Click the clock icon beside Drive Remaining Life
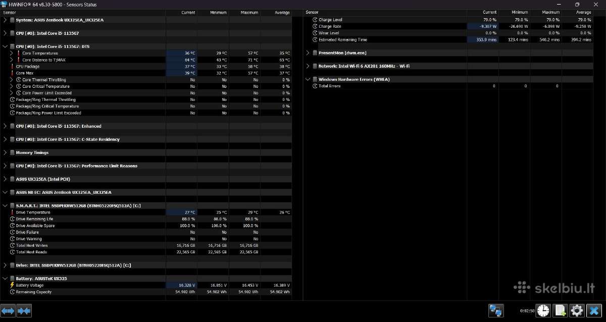Image resolution: width=606 pixels, height=322 pixels. coord(12,219)
